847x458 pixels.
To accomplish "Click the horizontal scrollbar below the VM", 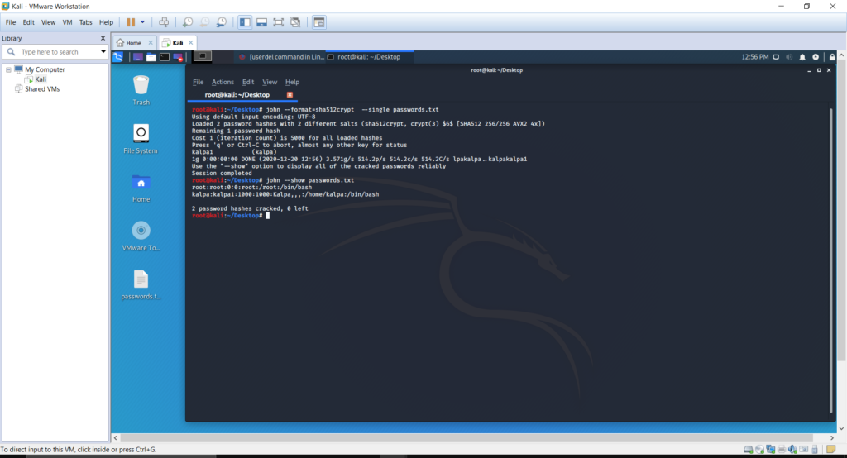I will 472,437.
